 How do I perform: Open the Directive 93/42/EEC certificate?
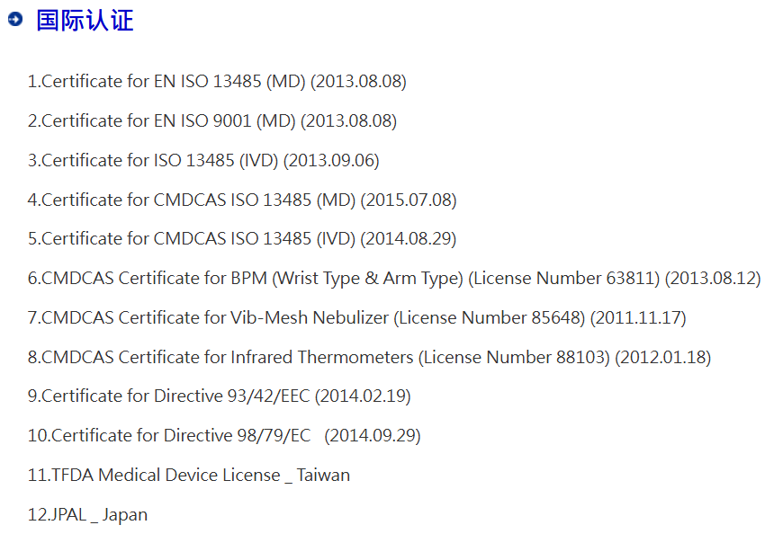pyautogui.click(x=220, y=396)
